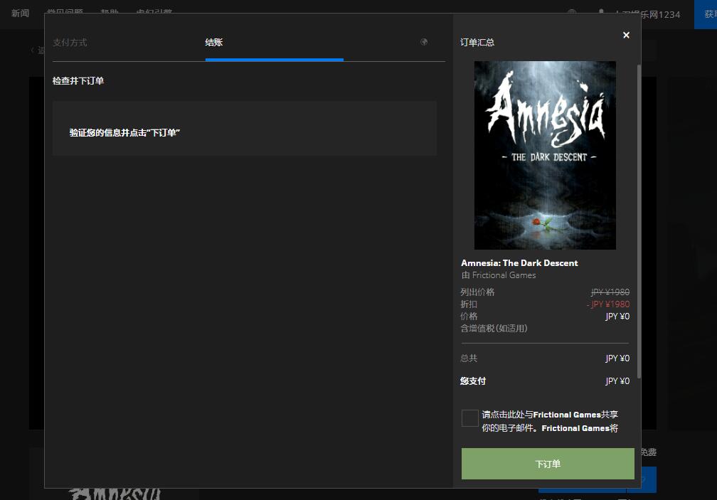The width and height of the screenshot is (717, 500).
Task: Click the Amnesia cover art thumbnail
Action: click(x=545, y=155)
